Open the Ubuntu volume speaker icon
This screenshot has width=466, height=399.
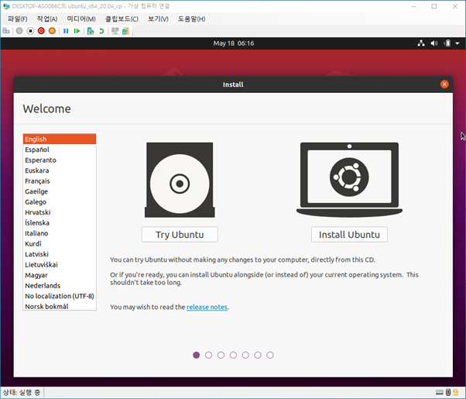434,43
